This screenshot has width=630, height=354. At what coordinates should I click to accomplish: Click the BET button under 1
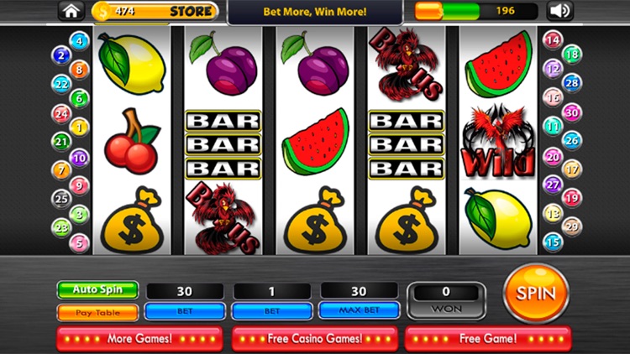272,311
